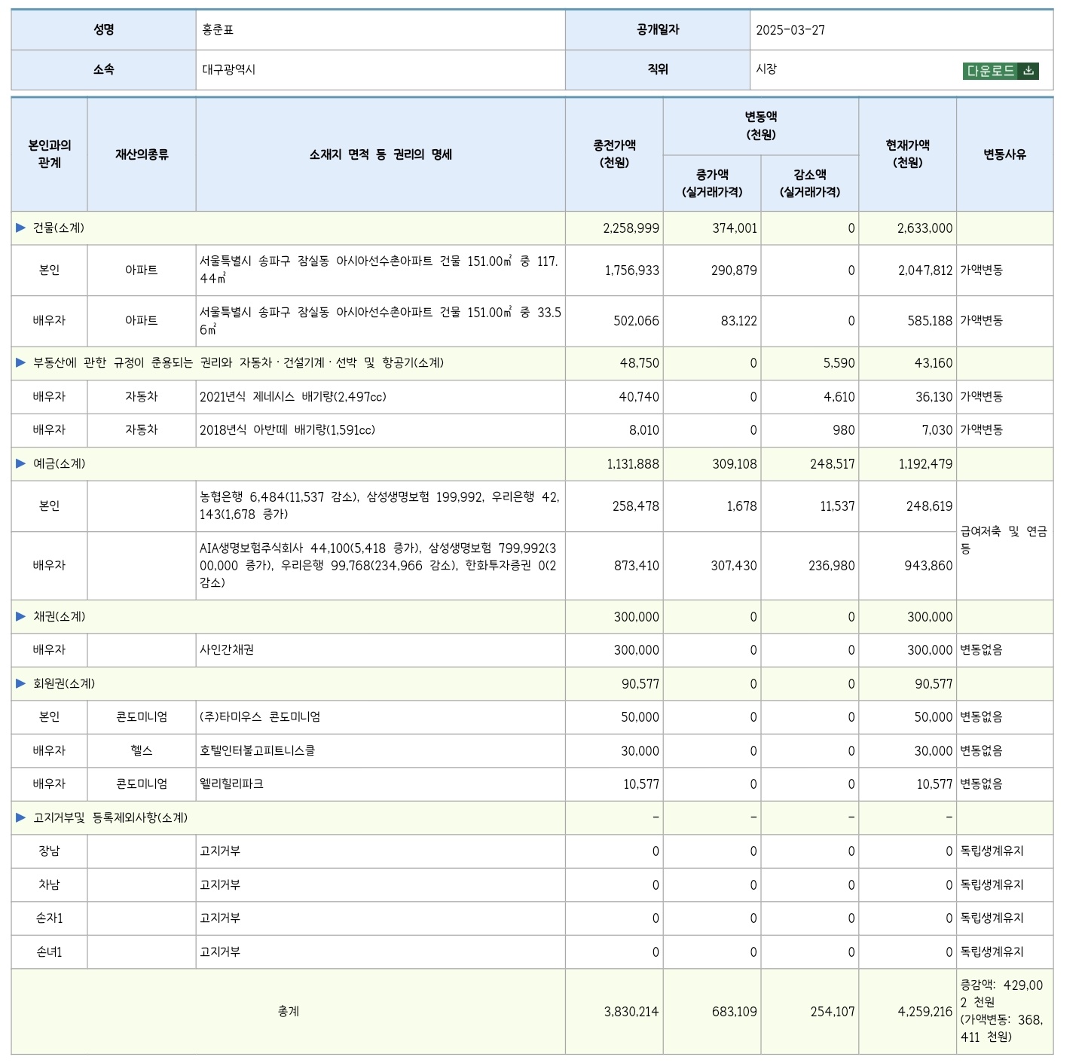Select the deposit details starting AIA생명보험주식회사
Viewport: 1085px width, 1063px height.
pos(378,565)
